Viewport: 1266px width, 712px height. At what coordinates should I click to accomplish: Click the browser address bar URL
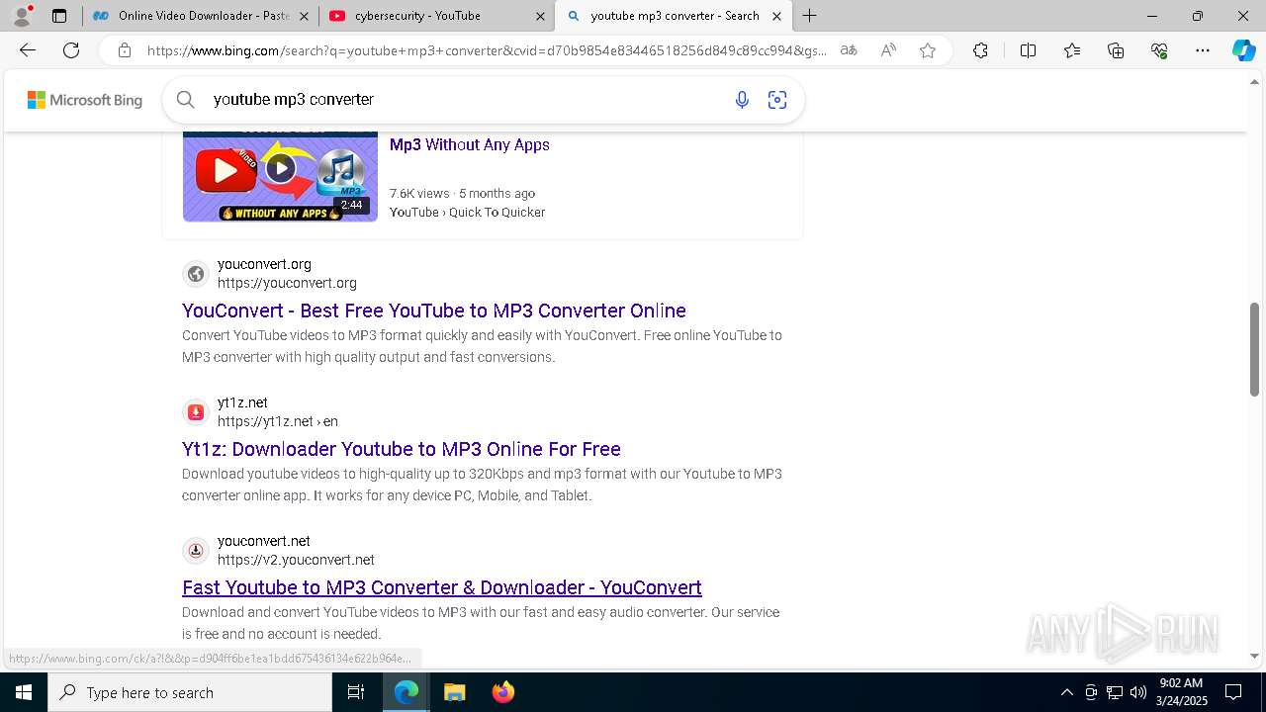[487, 50]
